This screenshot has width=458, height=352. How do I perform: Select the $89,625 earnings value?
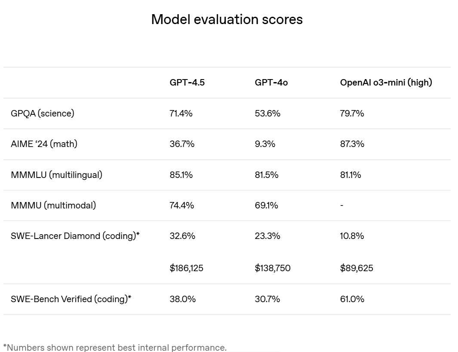357,268
